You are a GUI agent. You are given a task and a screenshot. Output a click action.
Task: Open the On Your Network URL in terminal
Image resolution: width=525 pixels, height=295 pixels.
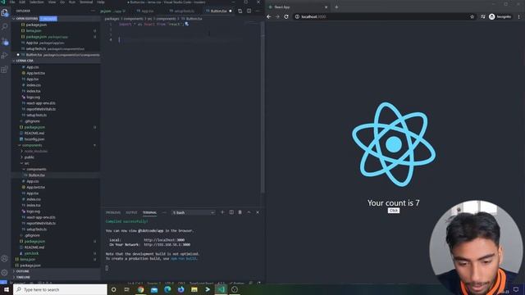(x=167, y=244)
